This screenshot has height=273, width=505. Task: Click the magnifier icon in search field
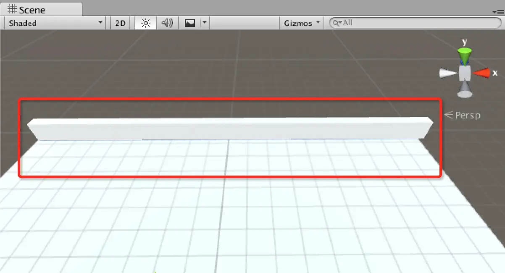click(337, 23)
